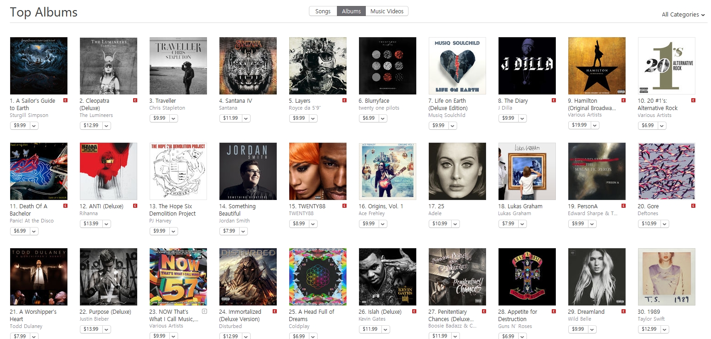
Task: Open price options arrow for Traveller album
Action: (x=173, y=118)
